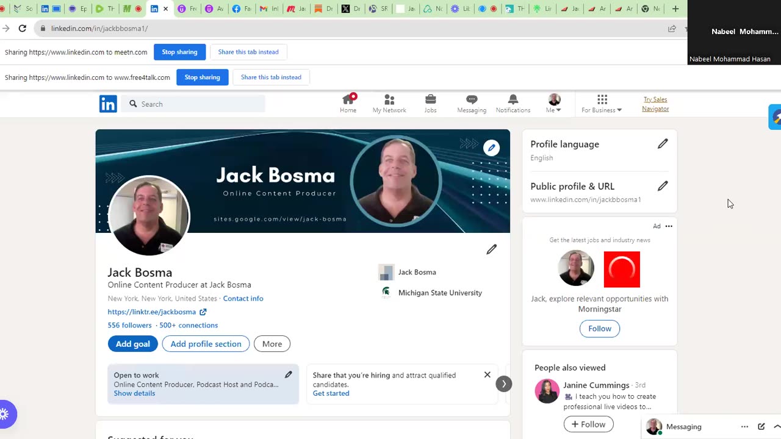Click the purple floating gear widget

point(5,415)
